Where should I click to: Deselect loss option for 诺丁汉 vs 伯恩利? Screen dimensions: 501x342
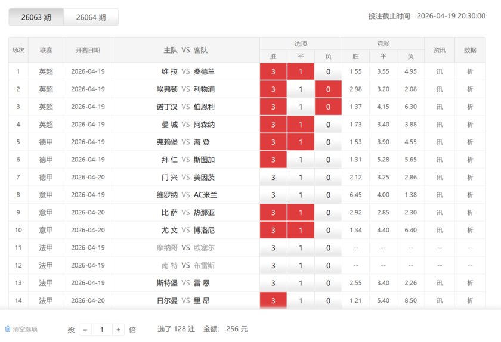click(328, 107)
